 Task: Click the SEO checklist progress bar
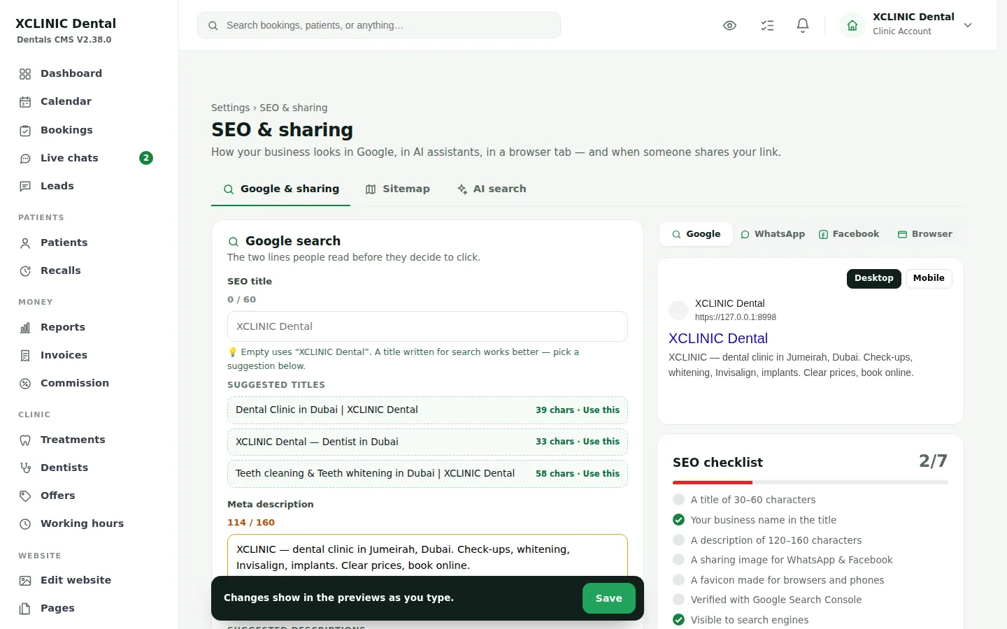(x=810, y=482)
